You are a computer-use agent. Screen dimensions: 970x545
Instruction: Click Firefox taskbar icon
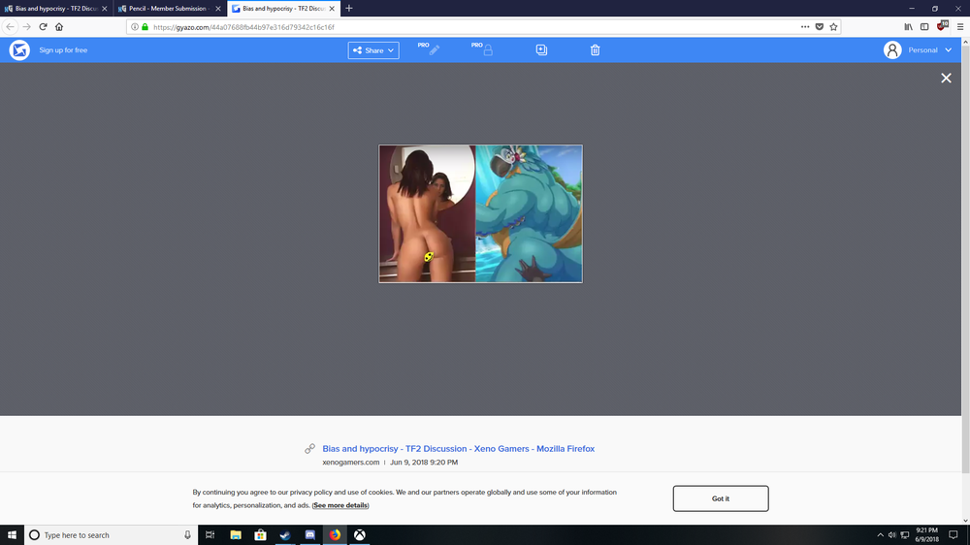point(335,535)
